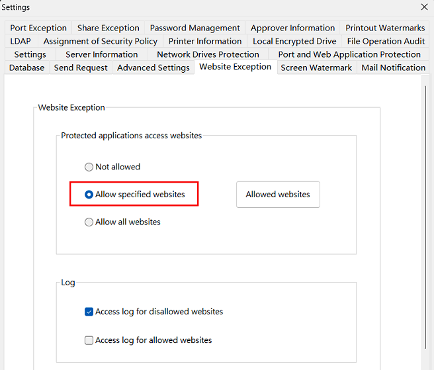Open the LDAP tab
This screenshot has width=434, height=370.
21,41
